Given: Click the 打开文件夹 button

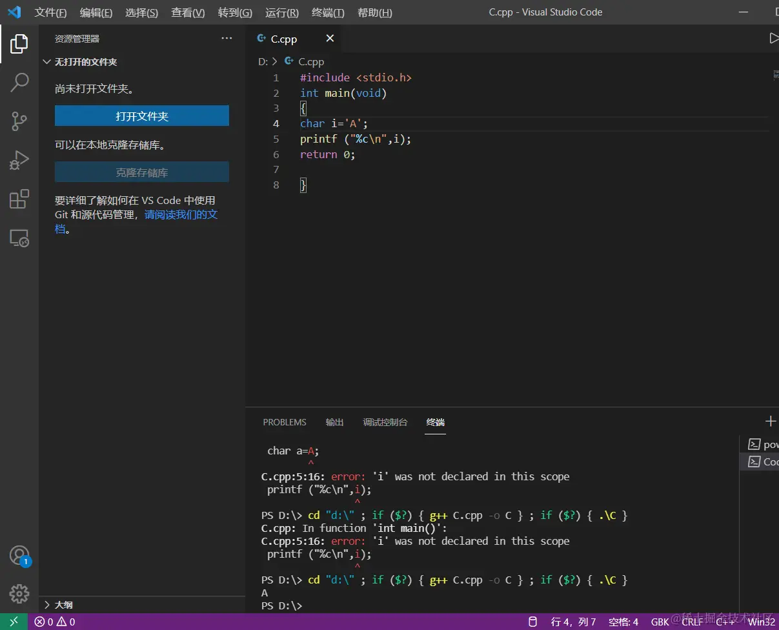Looking at the screenshot, I should (x=142, y=116).
